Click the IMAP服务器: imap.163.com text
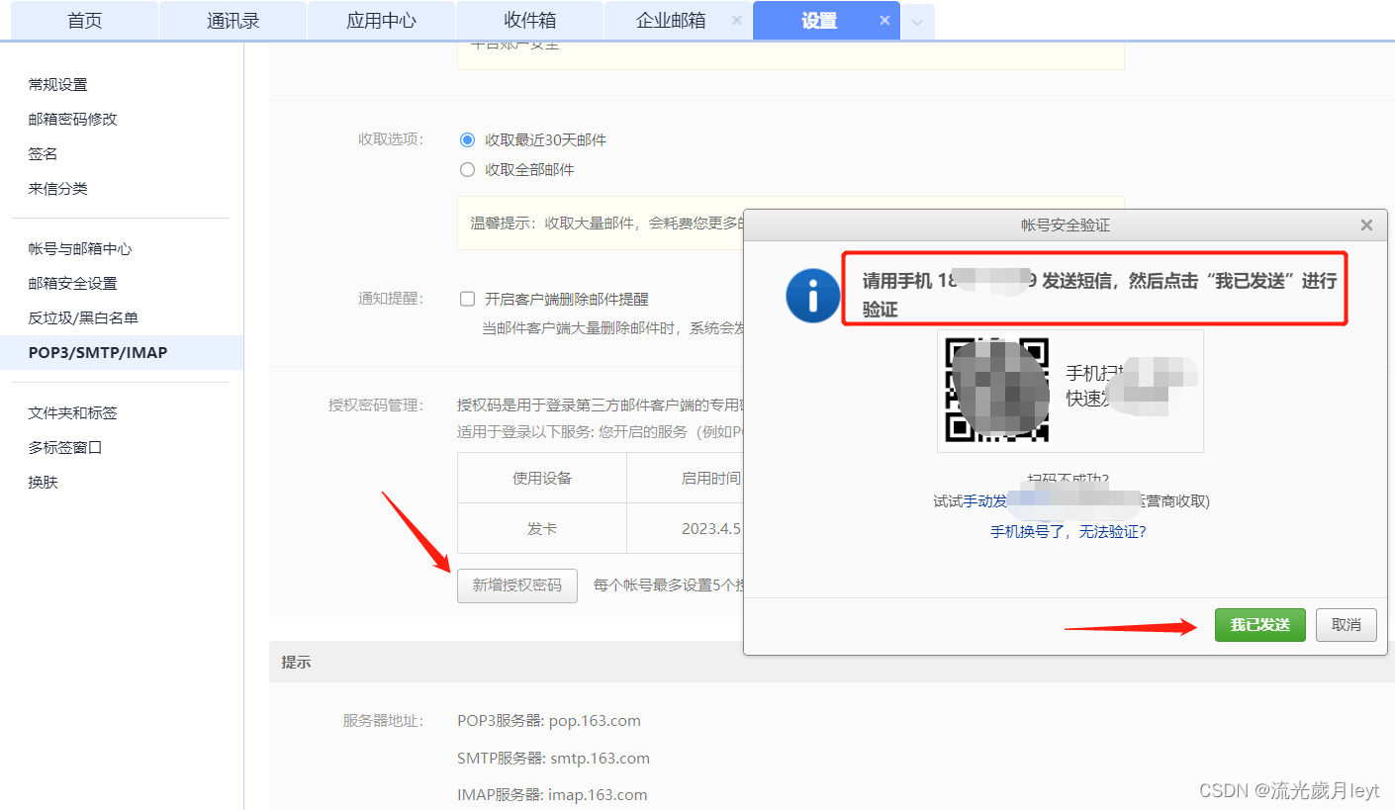The width and height of the screenshot is (1395, 810). [x=552, y=795]
